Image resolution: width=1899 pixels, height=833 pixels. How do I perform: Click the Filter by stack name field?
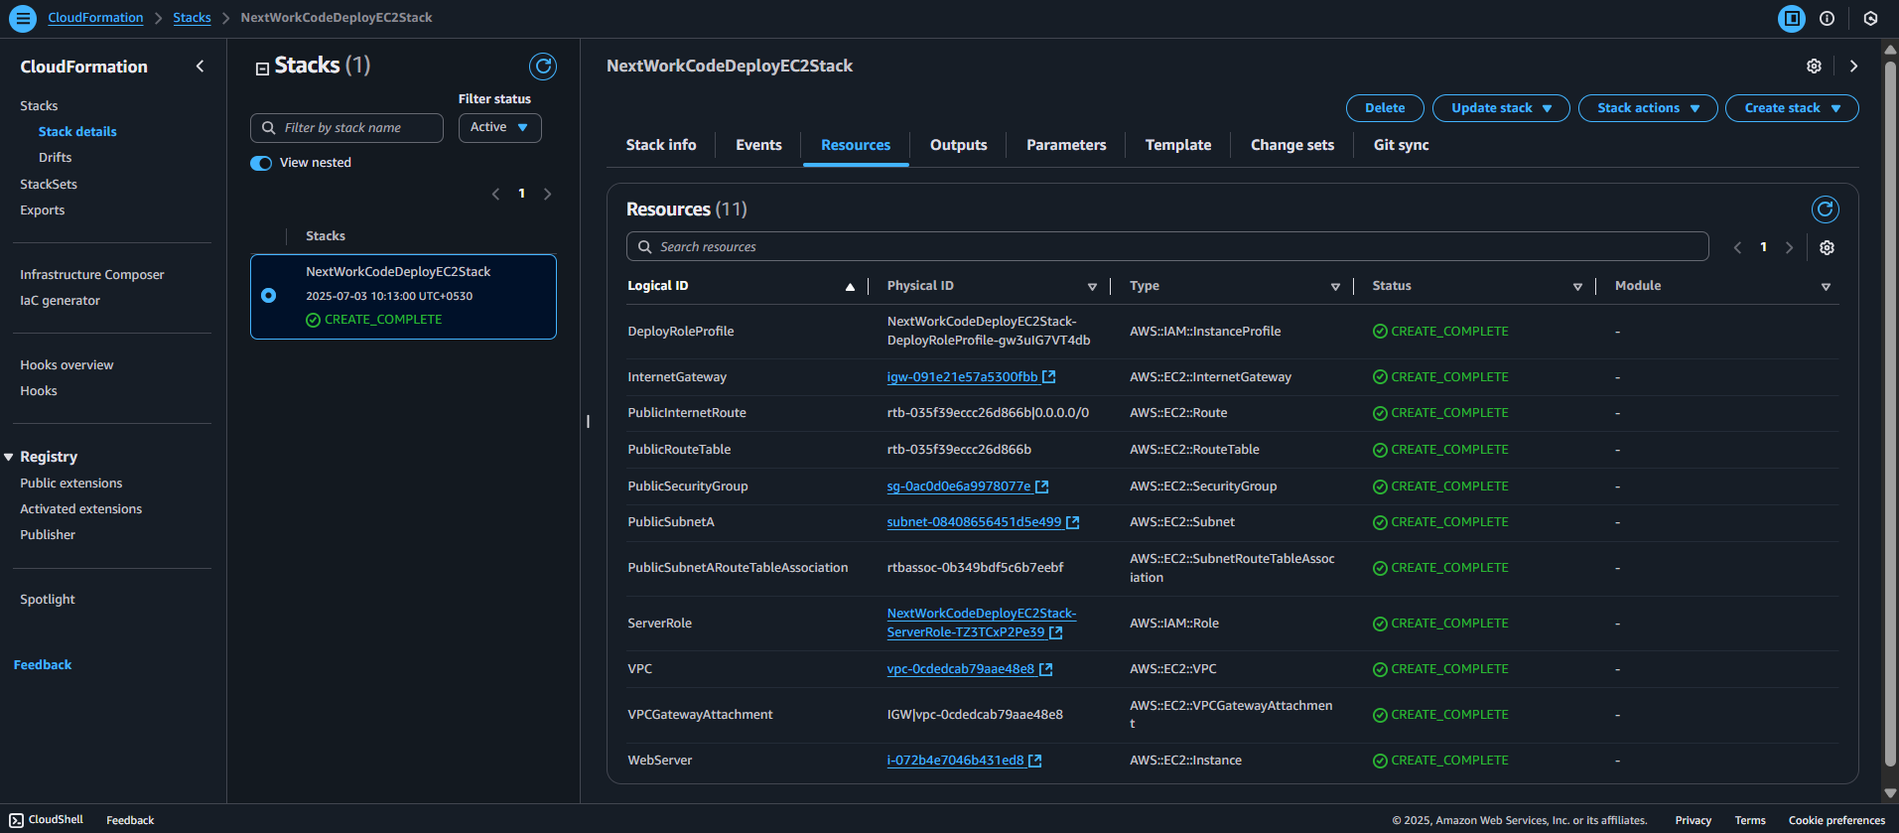click(x=346, y=128)
